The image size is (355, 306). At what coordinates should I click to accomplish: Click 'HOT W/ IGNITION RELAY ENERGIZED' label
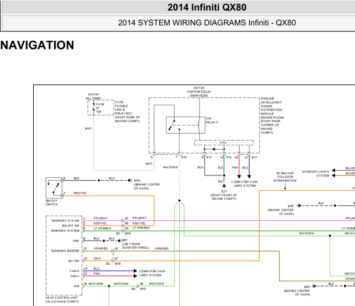(199, 92)
